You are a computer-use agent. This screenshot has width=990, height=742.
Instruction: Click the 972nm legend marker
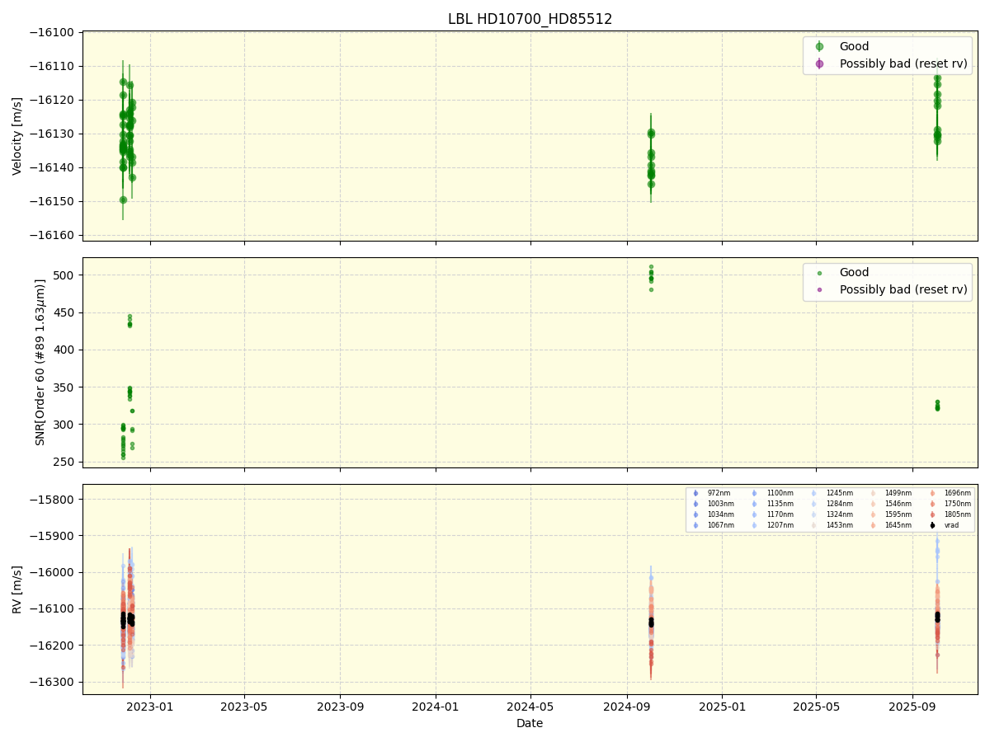695,493
